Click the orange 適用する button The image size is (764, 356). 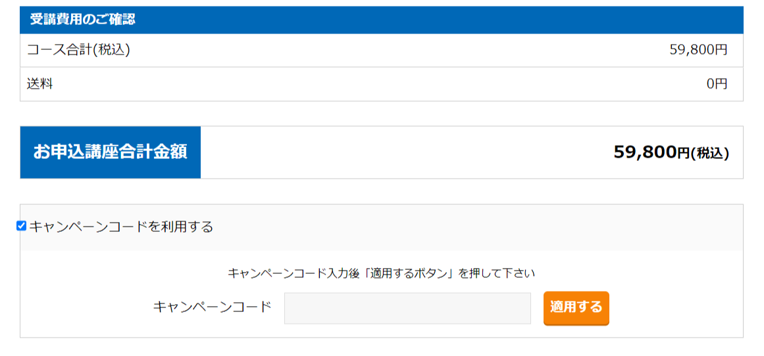pos(576,308)
